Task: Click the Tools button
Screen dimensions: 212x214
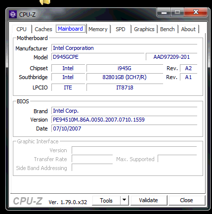Action: [106, 201]
